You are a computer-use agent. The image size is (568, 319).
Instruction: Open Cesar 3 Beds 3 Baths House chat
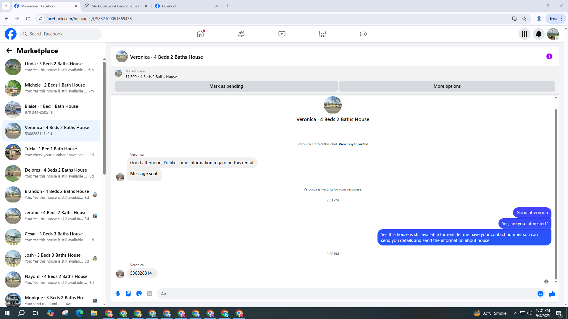click(51, 237)
